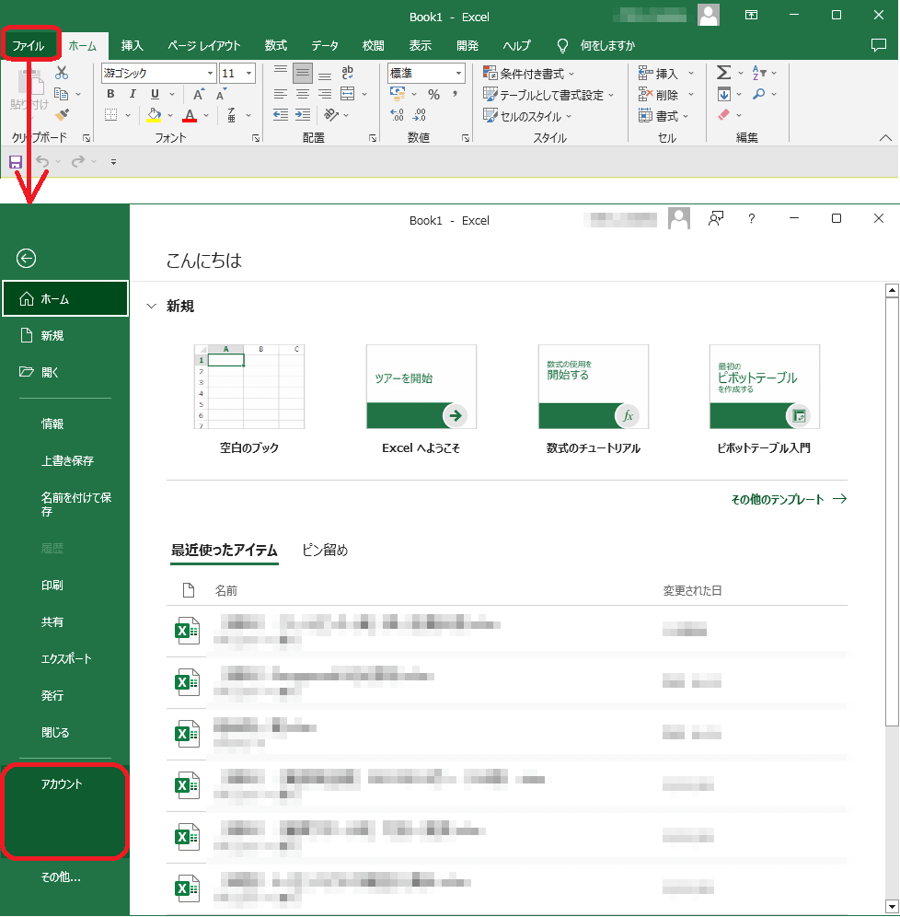Viewport: 900px width, 917px height.
Task: Click the increase font size icon
Action: 198,94
